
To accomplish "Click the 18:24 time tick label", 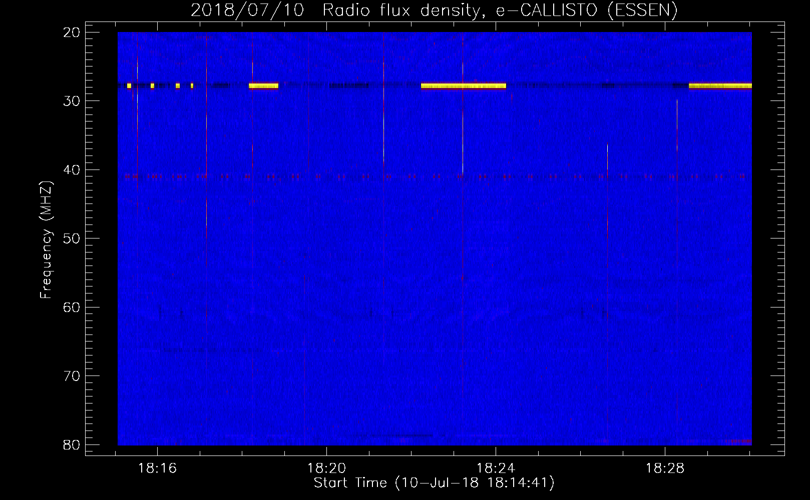I will click(x=496, y=468).
